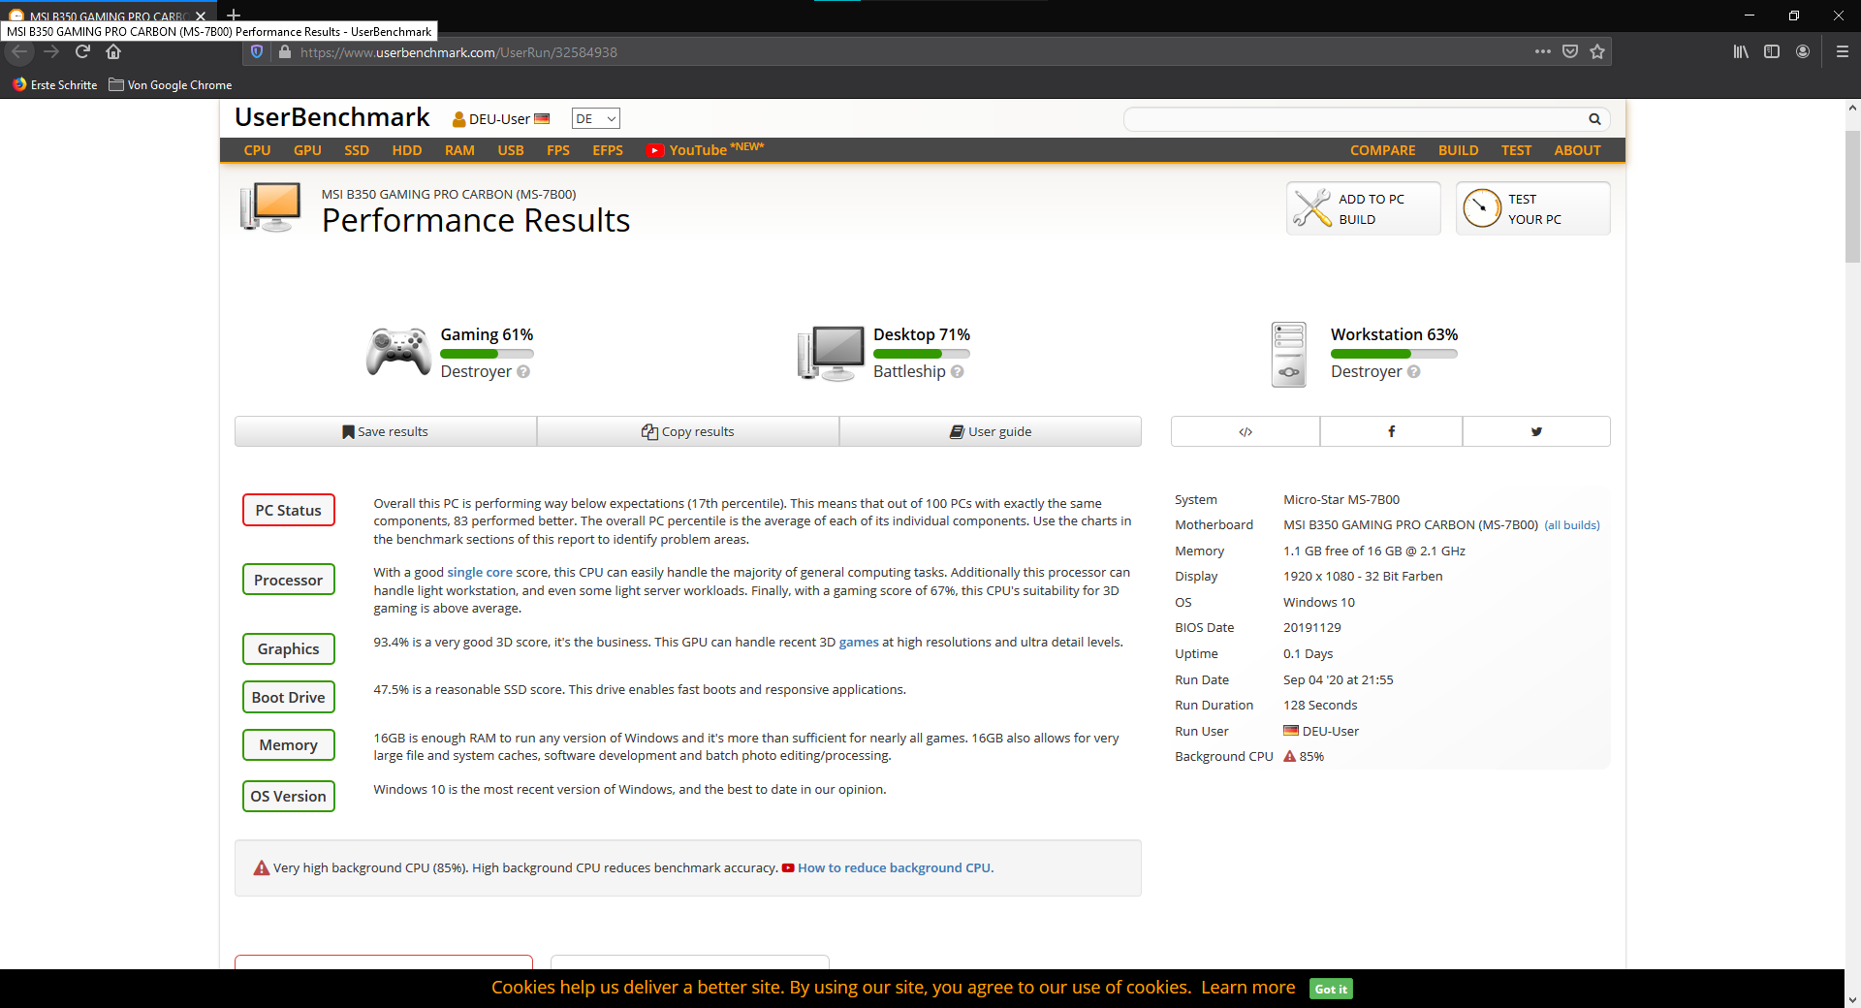
Task: Click the Battleship help question icon
Action: tap(958, 372)
